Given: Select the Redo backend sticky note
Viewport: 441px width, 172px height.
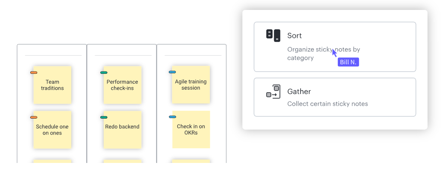Looking at the screenshot, I should 122,130.
